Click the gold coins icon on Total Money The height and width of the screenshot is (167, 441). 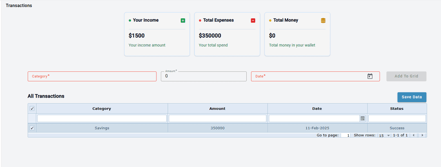tap(323, 20)
